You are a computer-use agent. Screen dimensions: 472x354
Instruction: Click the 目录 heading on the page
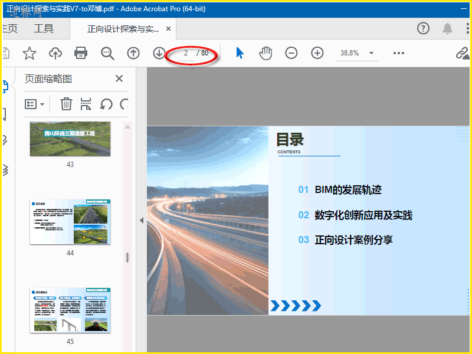pos(290,139)
